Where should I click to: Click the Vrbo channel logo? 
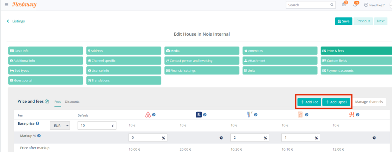pyautogui.click(x=250, y=115)
